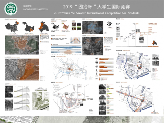Click the bottom birch forest photo on left
This screenshot has width=164, height=123.
pos(9,105)
